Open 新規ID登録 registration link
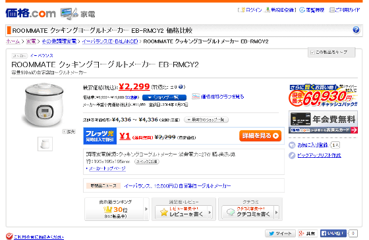This screenshot has width=369, height=240. tap(283, 10)
